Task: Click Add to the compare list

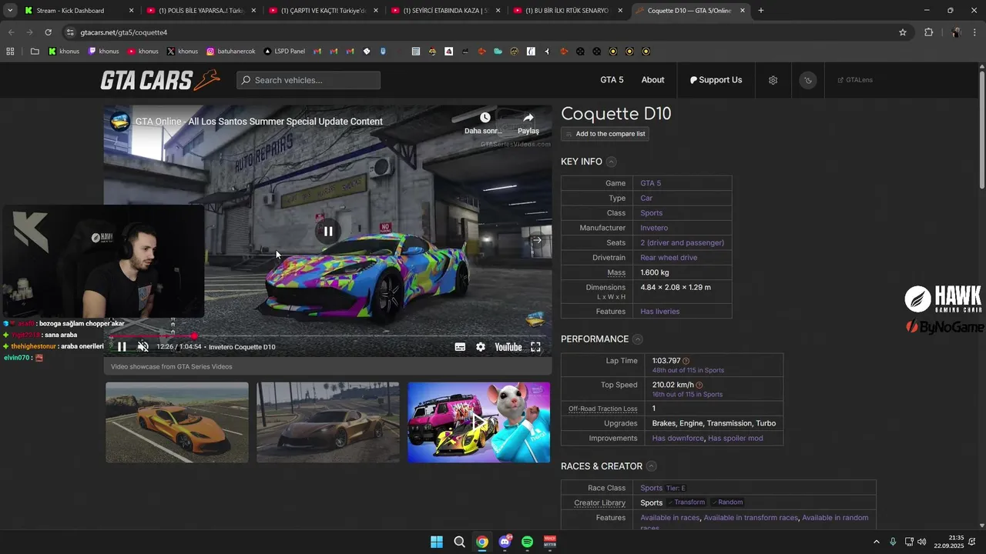Action: point(605,134)
